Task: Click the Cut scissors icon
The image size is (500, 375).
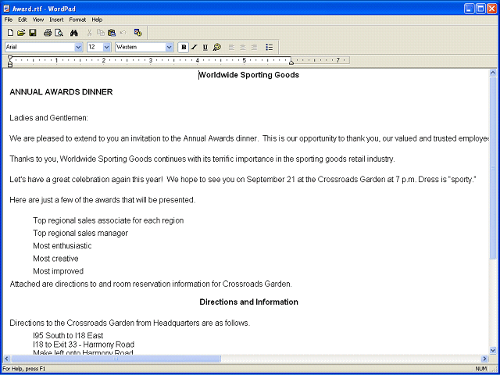Action: (89, 33)
